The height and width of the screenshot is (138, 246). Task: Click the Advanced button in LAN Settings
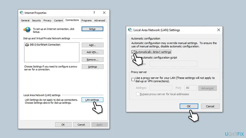tap(207, 88)
